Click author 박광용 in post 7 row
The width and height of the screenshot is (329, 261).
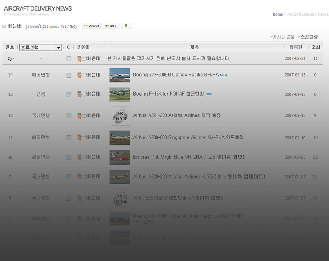click(94, 219)
